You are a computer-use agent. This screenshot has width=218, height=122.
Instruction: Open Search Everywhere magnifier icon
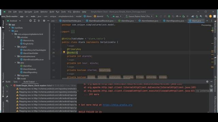click(206, 16)
